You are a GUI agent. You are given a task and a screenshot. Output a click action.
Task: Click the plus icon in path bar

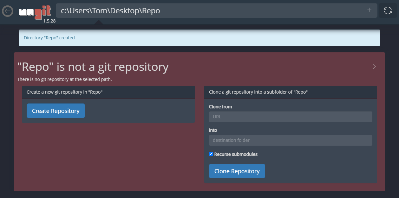pyautogui.click(x=369, y=10)
